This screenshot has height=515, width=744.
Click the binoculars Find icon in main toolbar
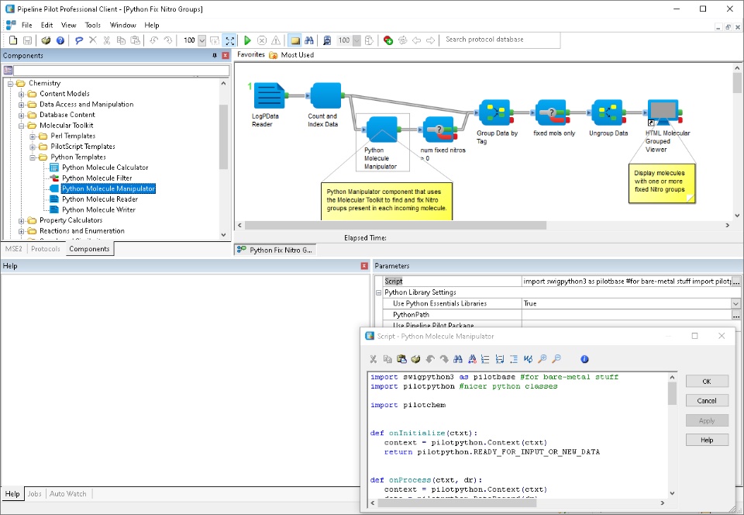pyautogui.click(x=308, y=40)
